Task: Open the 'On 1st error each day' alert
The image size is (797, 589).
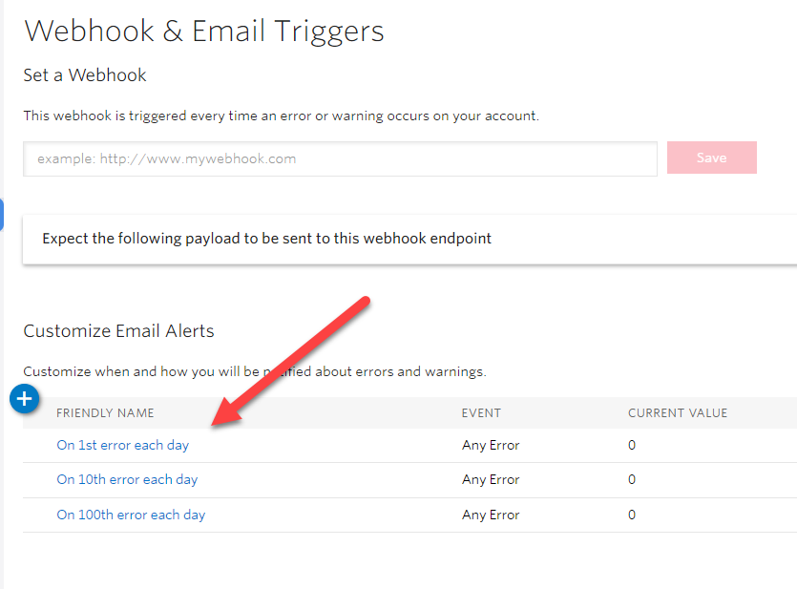Action: [122, 445]
